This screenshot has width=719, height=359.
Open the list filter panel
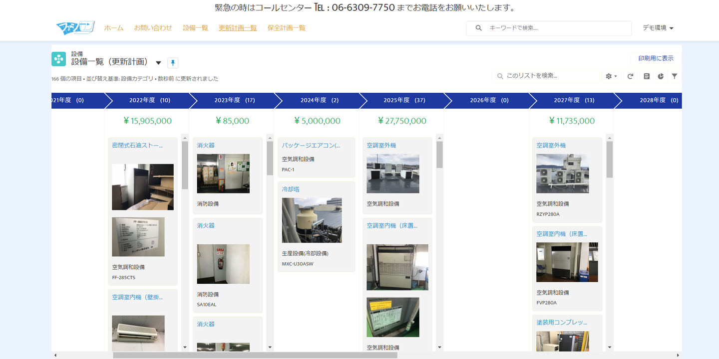(x=675, y=76)
